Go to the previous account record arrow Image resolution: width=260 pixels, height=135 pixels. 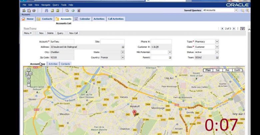pyautogui.click(x=222, y=29)
